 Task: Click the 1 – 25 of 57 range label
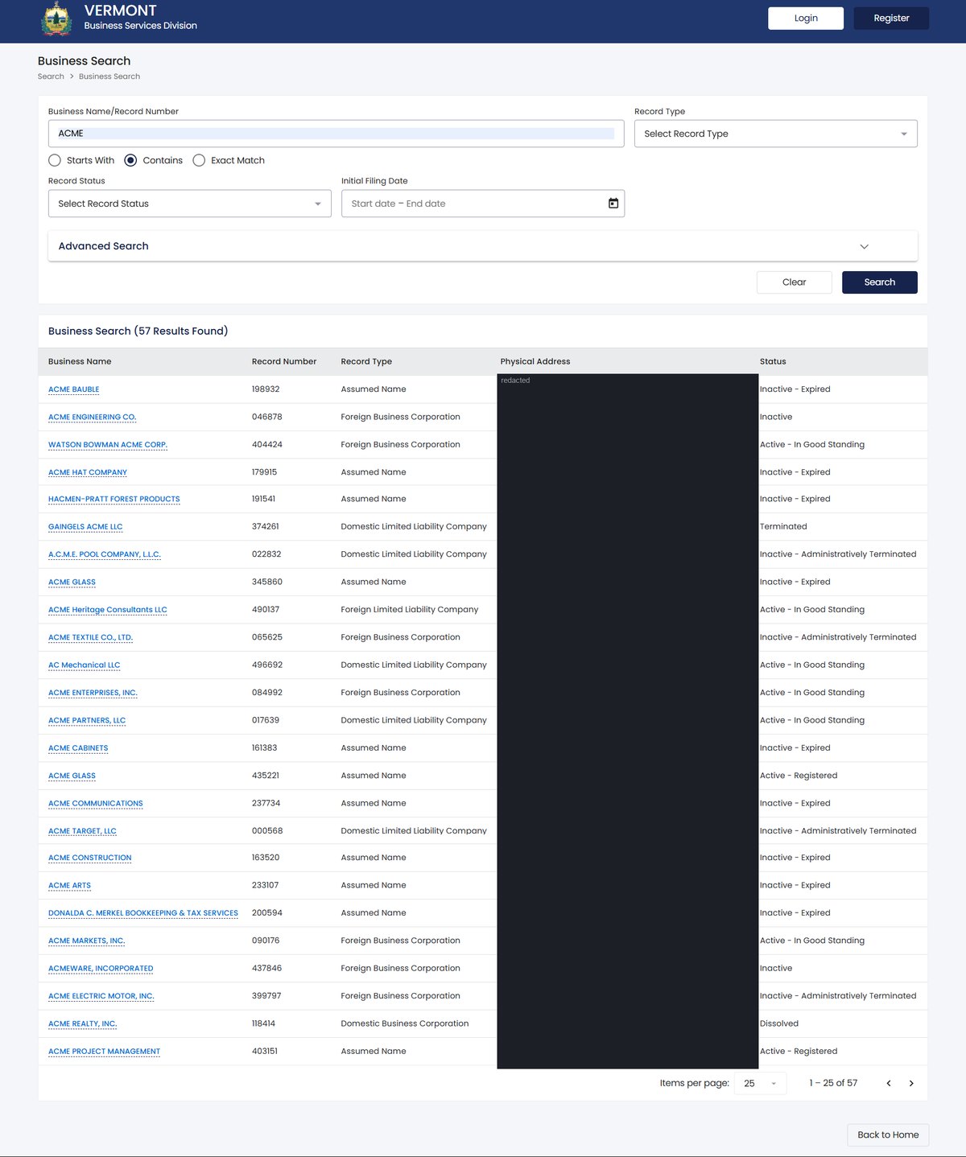(833, 1083)
